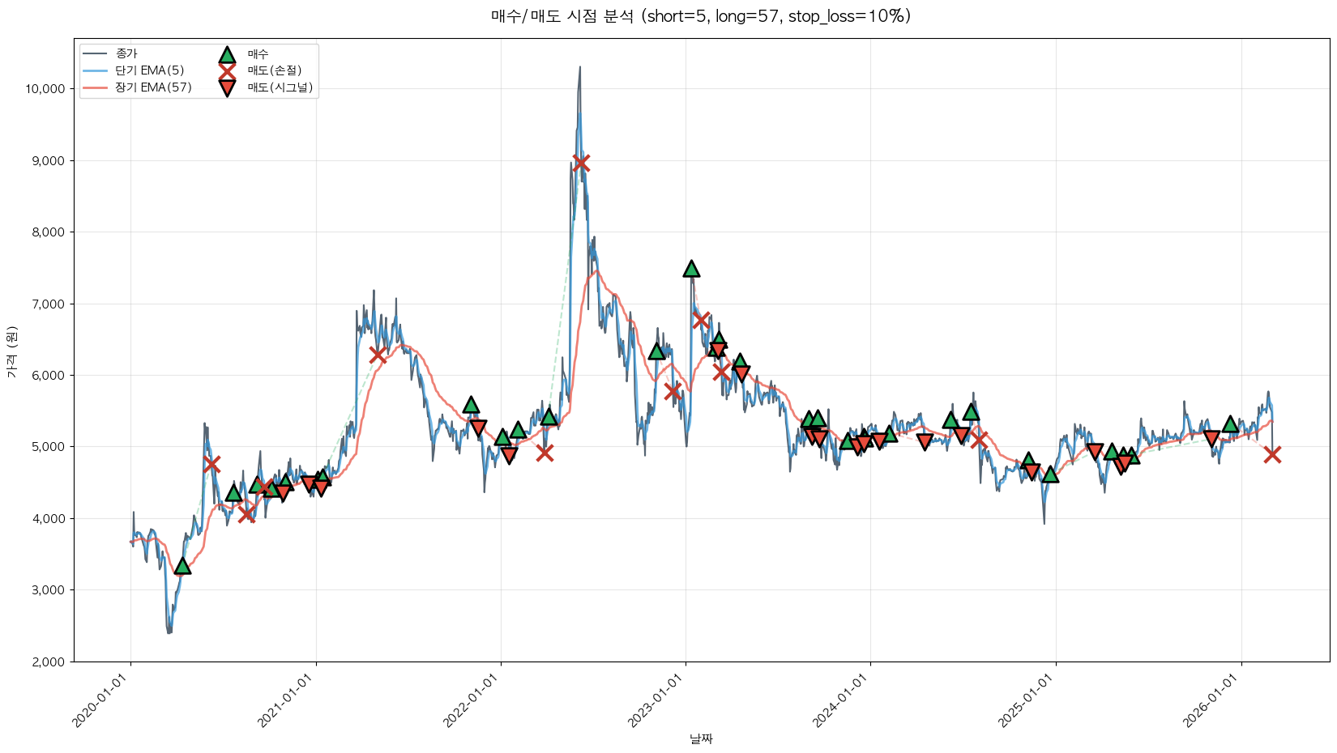This screenshot has height=753, width=1337.
Task: Click the 매도(시그널) down-triangle legend icon
Action: [227, 88]
